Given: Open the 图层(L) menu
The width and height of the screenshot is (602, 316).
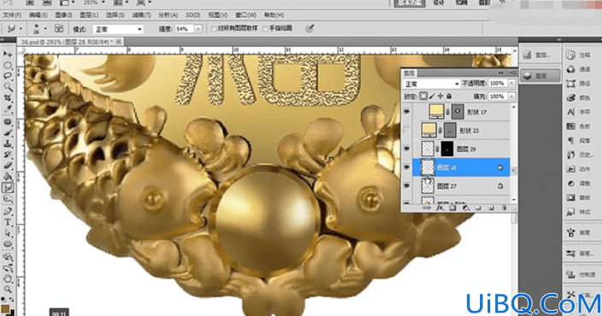Looking at the screenshot, I should tap(89, 15).
